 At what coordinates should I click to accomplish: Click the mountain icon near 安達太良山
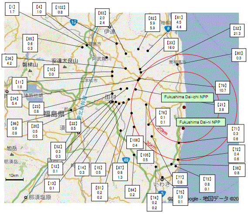(x=65, y=66)
